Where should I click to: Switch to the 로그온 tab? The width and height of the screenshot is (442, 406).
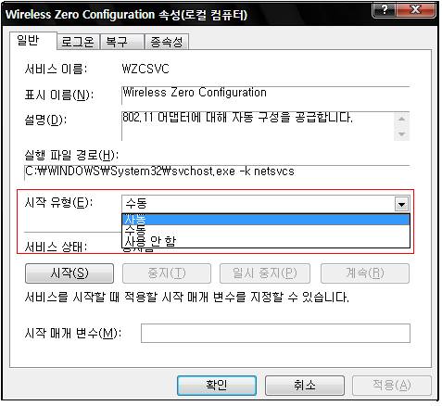78,42
